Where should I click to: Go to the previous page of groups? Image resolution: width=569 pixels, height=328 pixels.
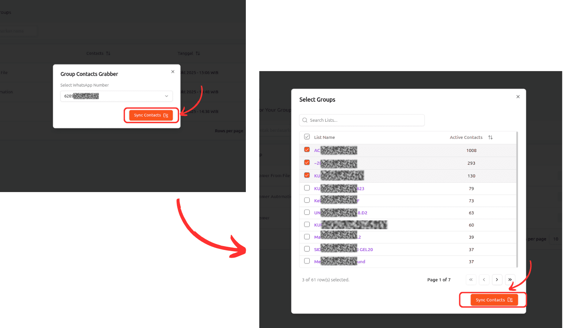[x=484, y=280]
